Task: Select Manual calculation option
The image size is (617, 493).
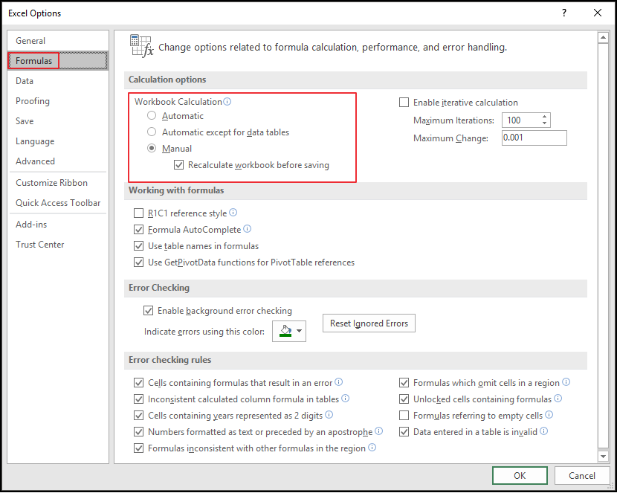Action: coord(152,148)
